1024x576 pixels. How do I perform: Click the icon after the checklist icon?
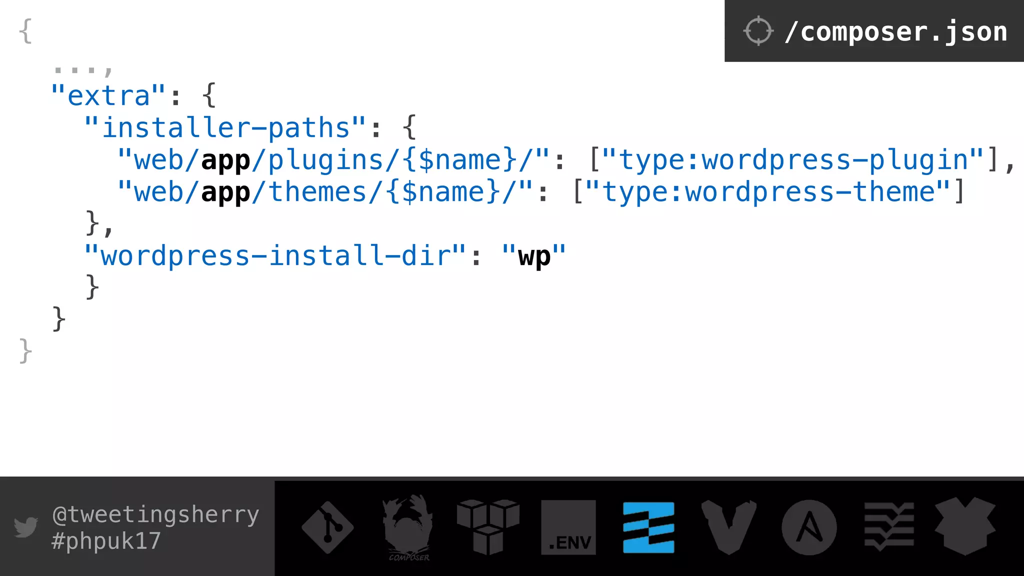tap(965, 526)
